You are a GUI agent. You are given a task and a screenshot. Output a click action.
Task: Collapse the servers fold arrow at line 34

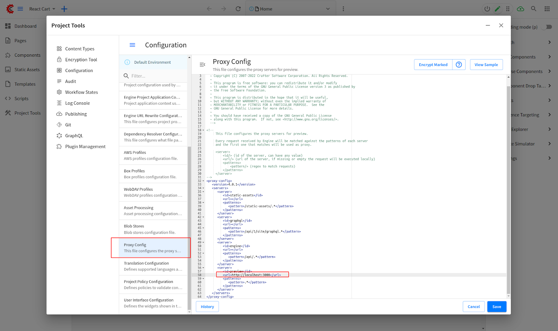[203, 188]
